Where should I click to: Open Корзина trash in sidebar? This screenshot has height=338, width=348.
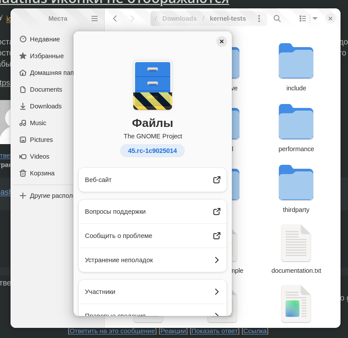(44, 173)
